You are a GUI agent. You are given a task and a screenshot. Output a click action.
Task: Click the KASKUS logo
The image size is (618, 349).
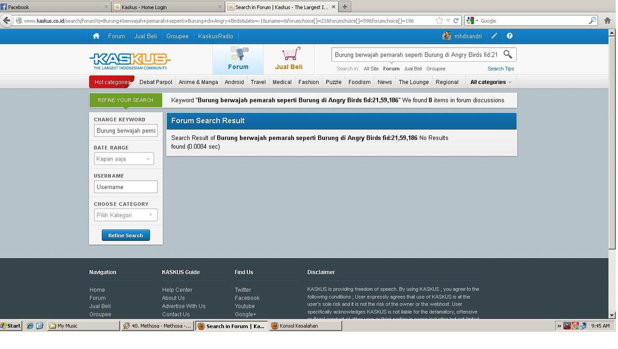point(130,61)
